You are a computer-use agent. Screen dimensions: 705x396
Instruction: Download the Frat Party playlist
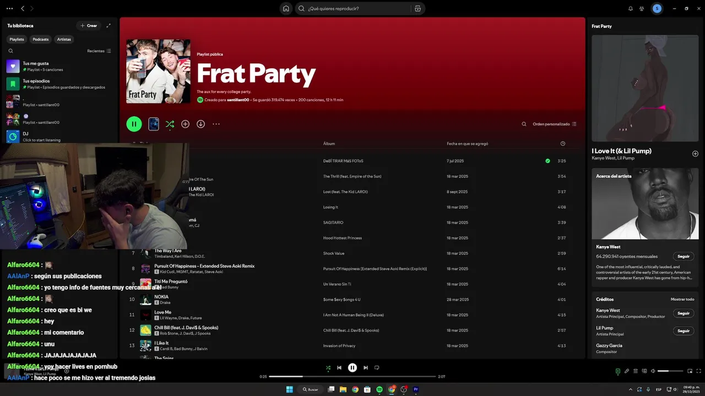tap(200, 124)
